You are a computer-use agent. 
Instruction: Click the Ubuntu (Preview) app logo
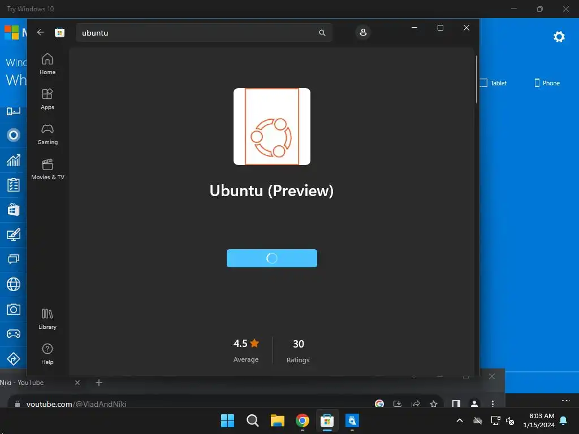click(272, 127)
